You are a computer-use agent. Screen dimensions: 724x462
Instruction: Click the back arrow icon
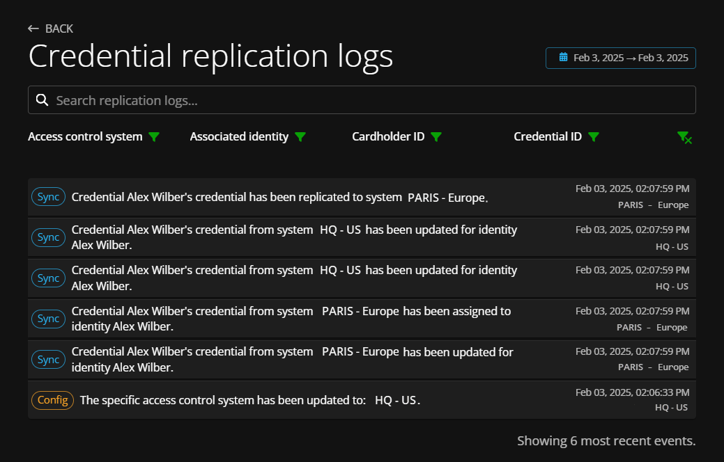point(33,29)
